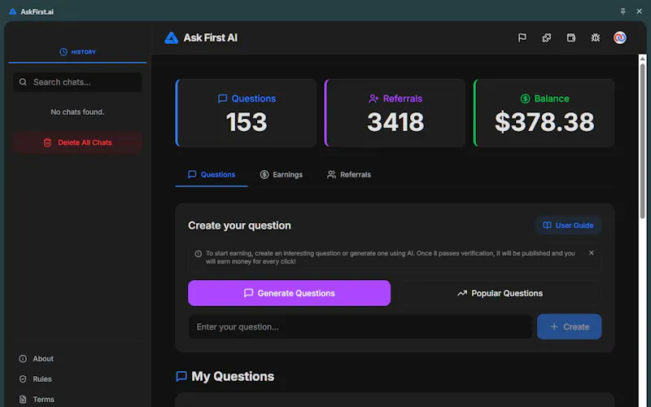Click the vertical scrollbar thumb

642,141
